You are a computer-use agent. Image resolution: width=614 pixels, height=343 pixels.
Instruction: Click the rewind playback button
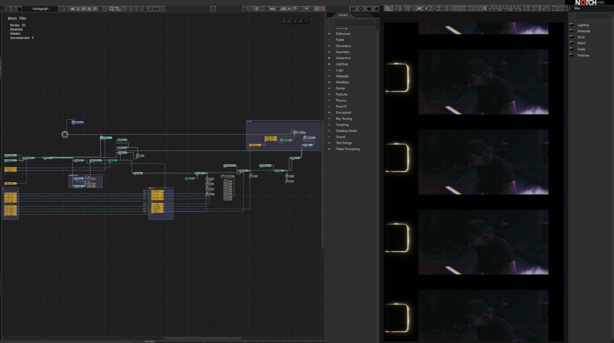point(369,9)
